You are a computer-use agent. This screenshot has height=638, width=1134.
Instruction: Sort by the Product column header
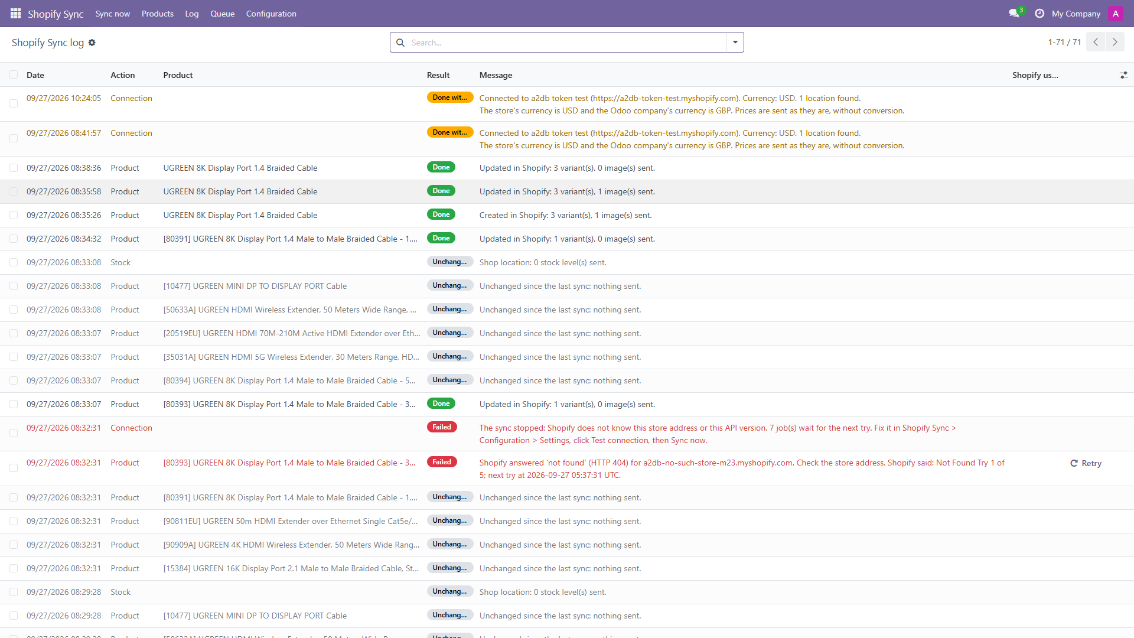coord(178,75)
